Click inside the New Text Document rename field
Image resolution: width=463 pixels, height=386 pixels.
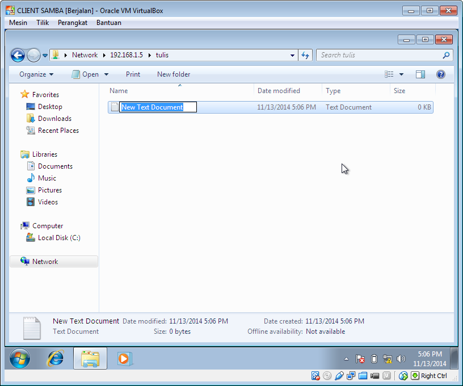point(157,107)
